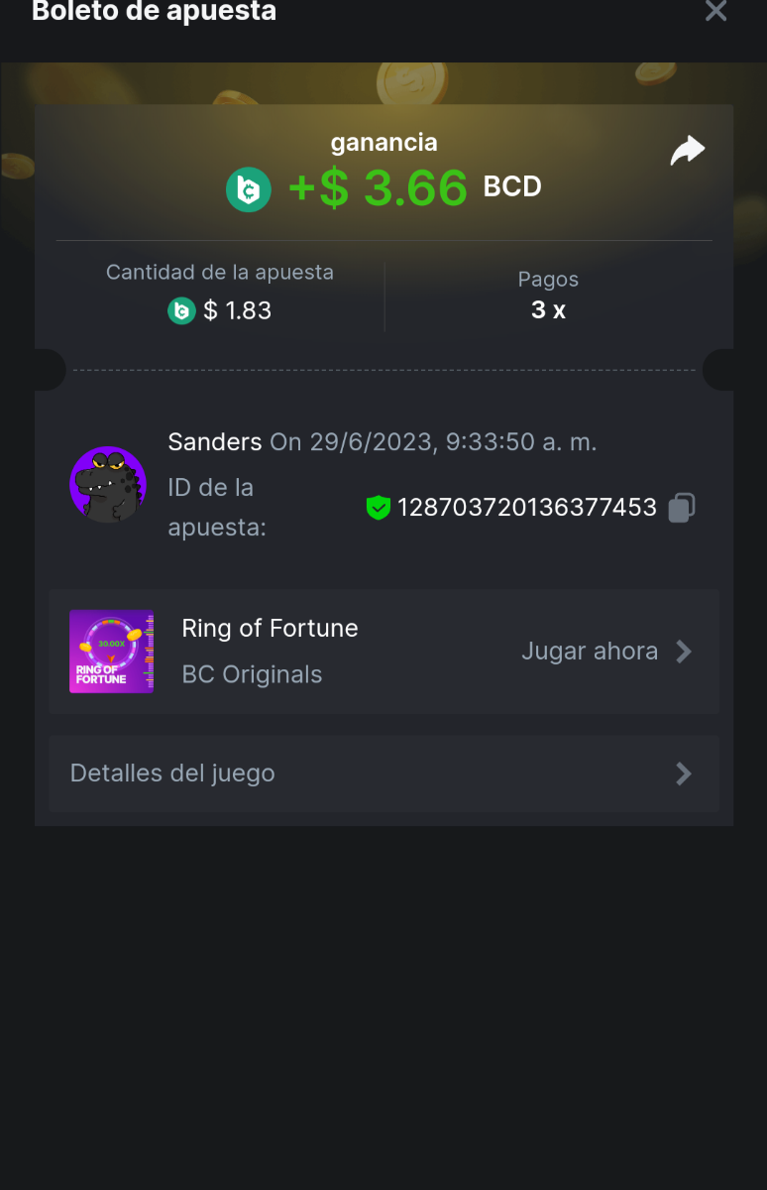Click the Pagos 3 x multiplier value

548,310
